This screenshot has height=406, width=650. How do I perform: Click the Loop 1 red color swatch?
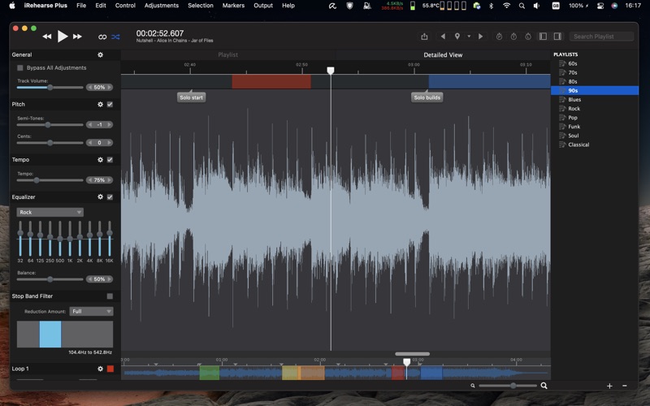pyautogui.click(x=110, y=369)
